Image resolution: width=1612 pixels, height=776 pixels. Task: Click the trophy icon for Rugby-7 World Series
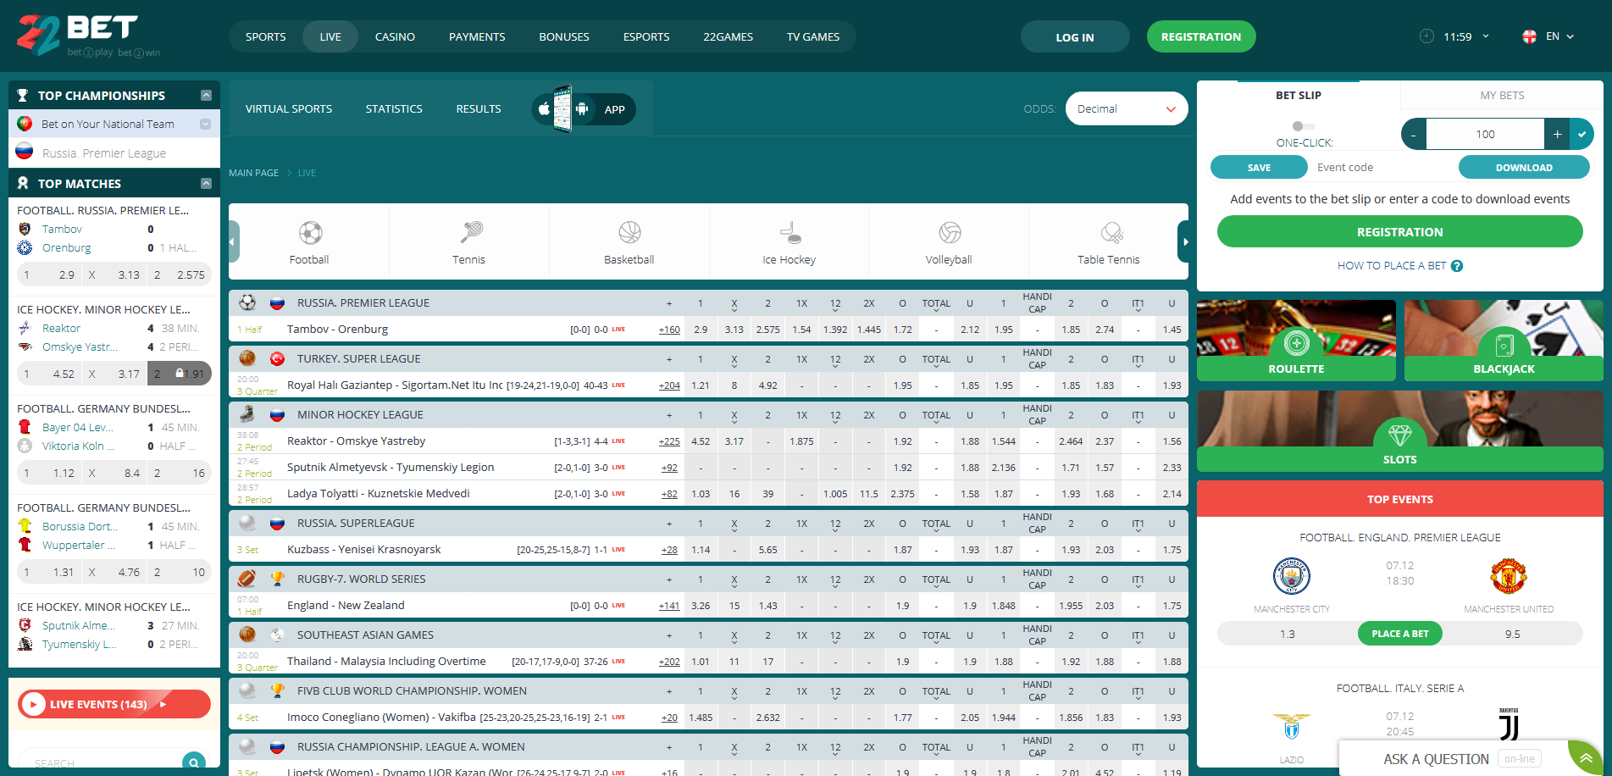(x=277, y=579)
